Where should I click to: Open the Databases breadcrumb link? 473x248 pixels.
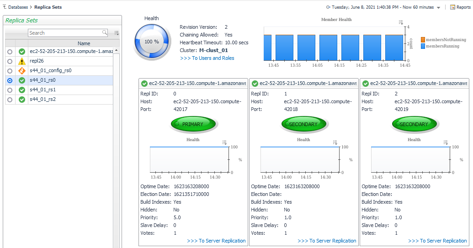click(18, 7)
